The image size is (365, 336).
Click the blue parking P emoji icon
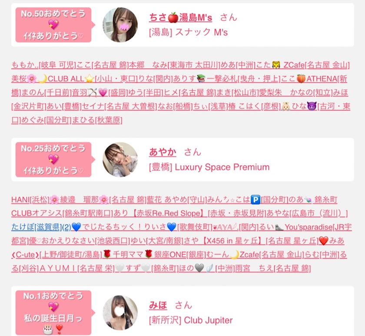tap(255, 199)
